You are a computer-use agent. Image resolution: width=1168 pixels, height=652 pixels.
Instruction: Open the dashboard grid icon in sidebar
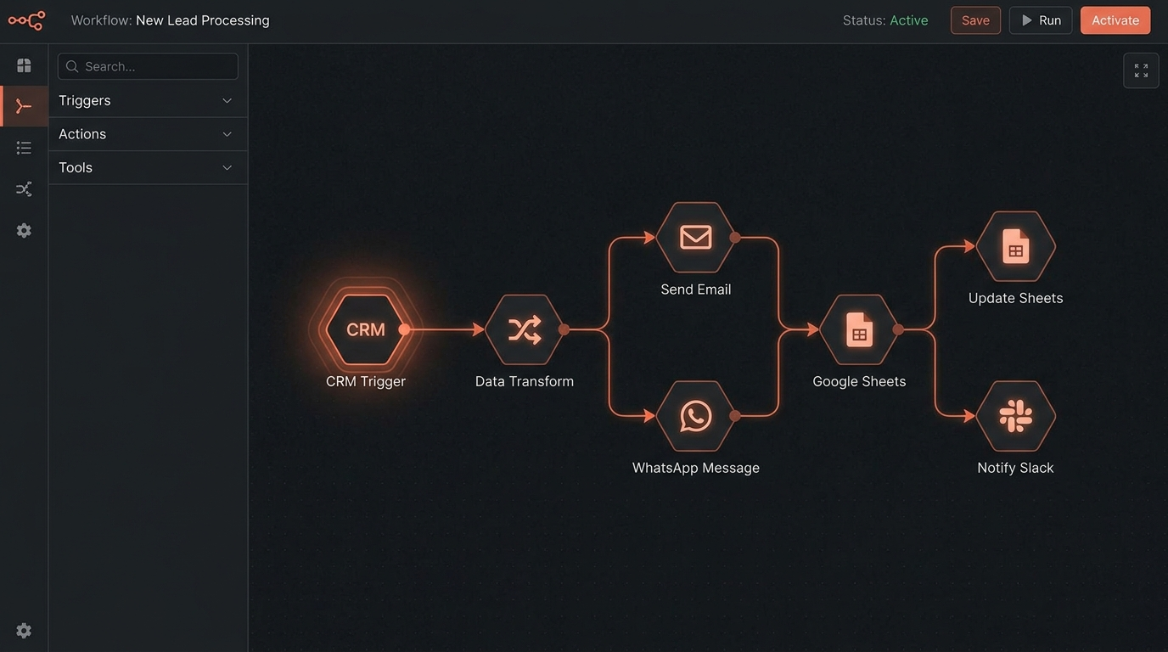24,65
